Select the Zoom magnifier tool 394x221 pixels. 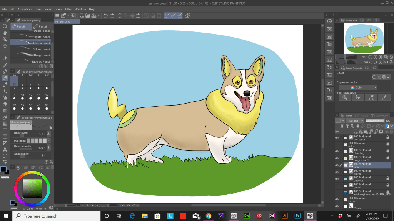(5, 26)
